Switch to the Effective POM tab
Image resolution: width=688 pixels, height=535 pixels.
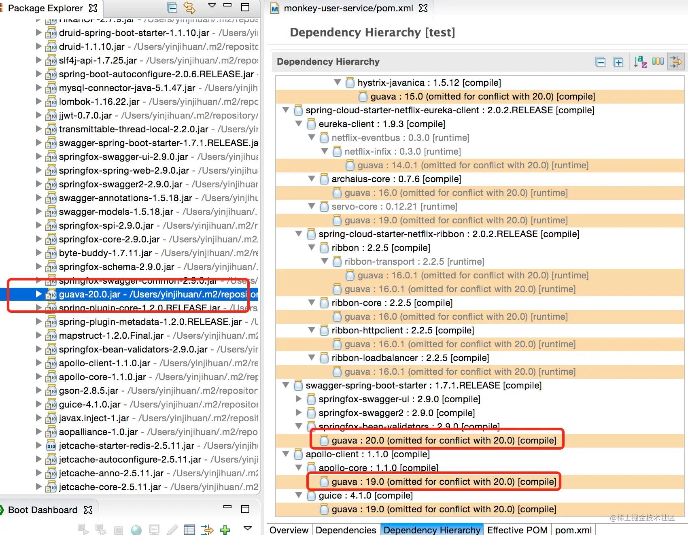click(x=517, y=530)
